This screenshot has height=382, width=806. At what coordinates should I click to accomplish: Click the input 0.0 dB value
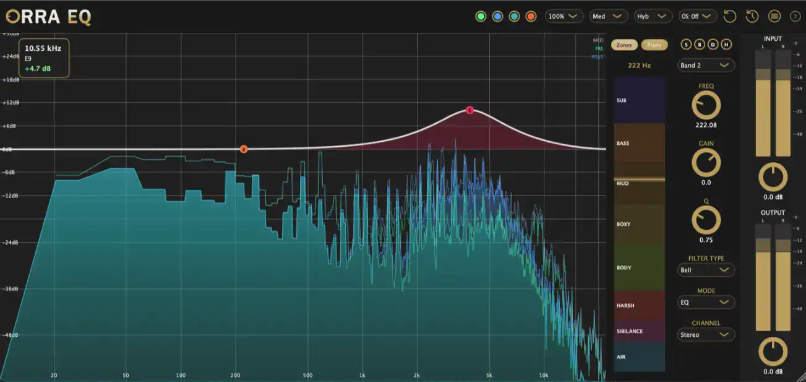point(773,197)
